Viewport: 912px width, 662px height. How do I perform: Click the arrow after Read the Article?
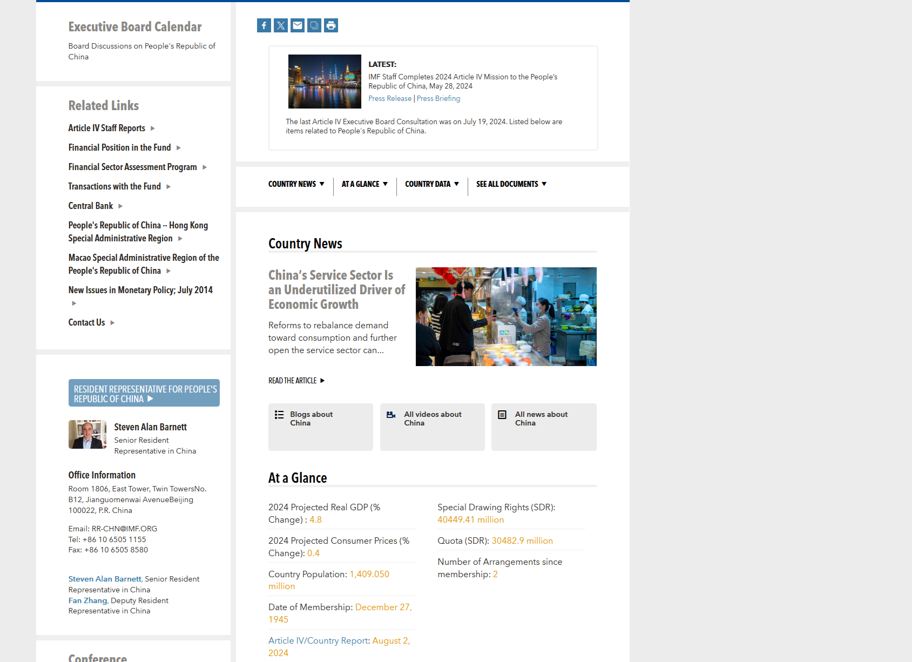(322, 381)
